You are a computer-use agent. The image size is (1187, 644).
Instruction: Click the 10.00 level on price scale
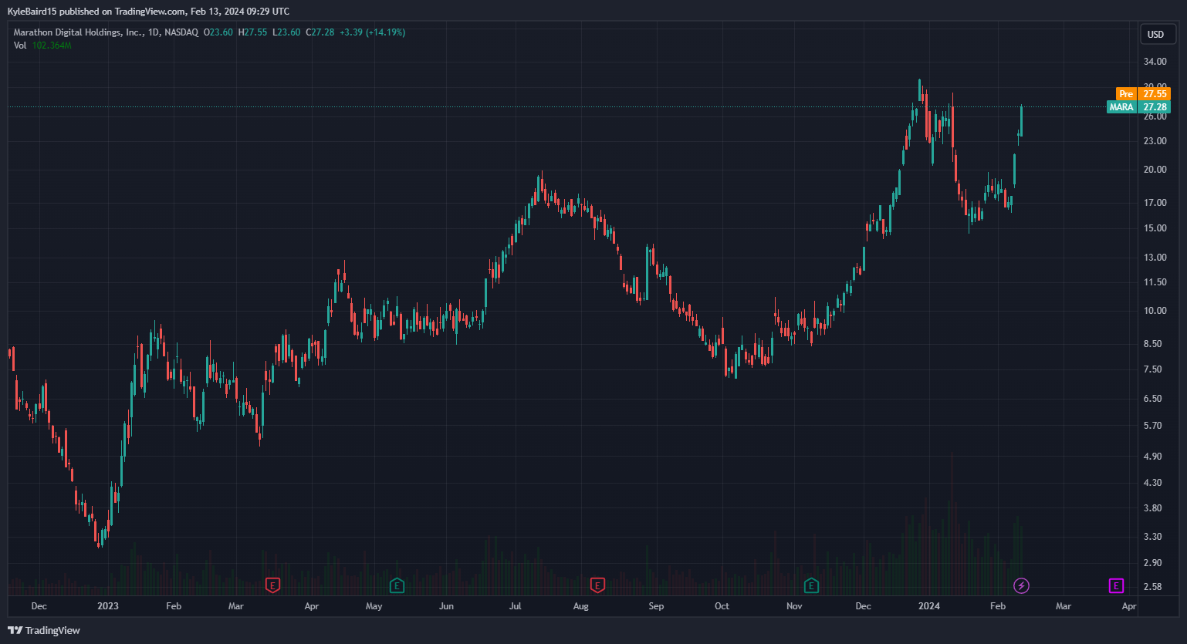(x=1155, y=311)
